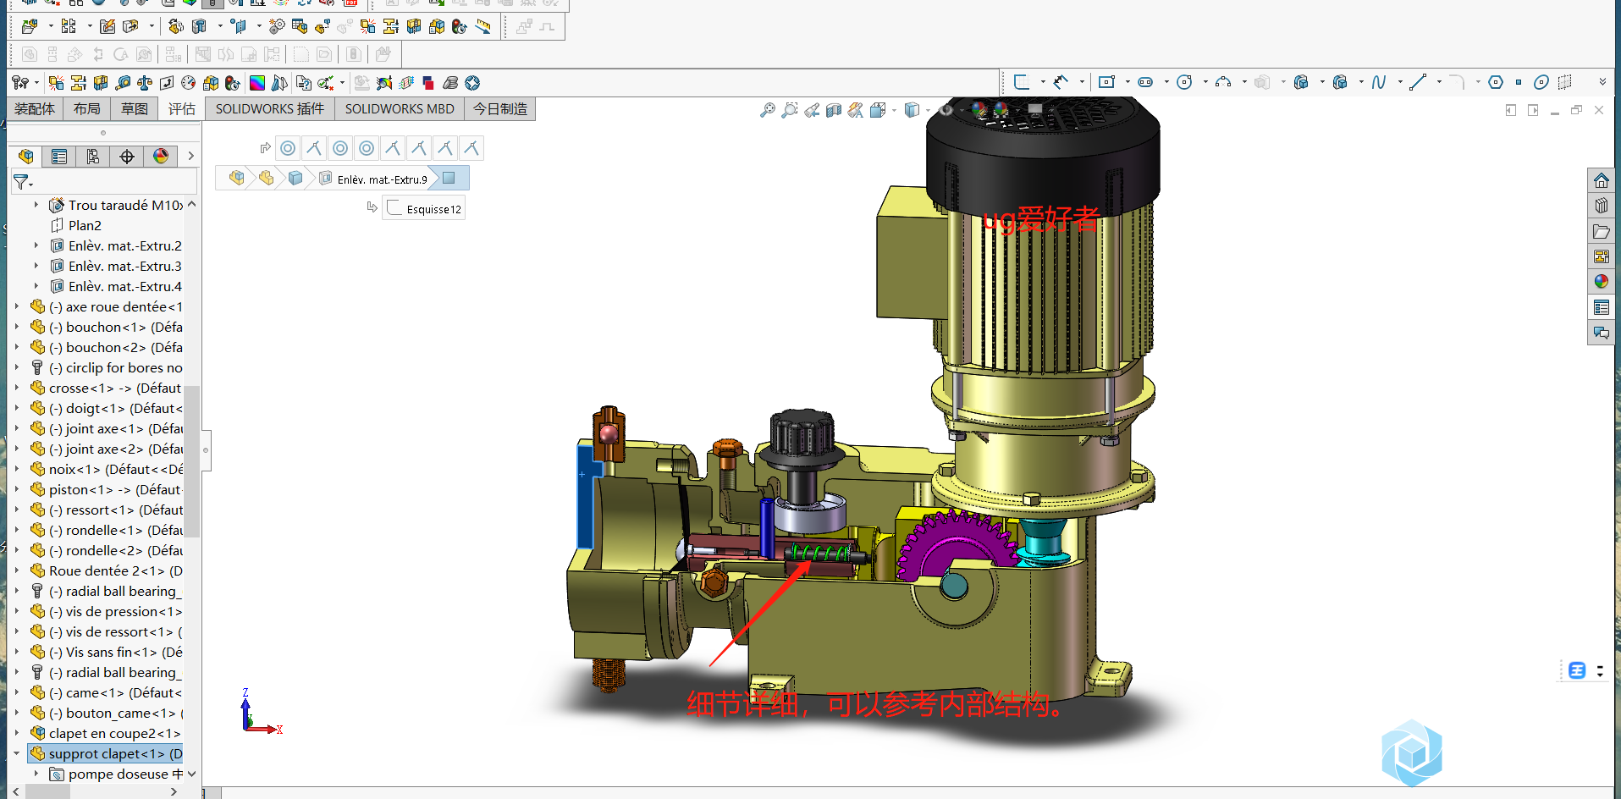Open the View Settings monitor icon
The image size is (1621, 799).
pos(1034,110)
